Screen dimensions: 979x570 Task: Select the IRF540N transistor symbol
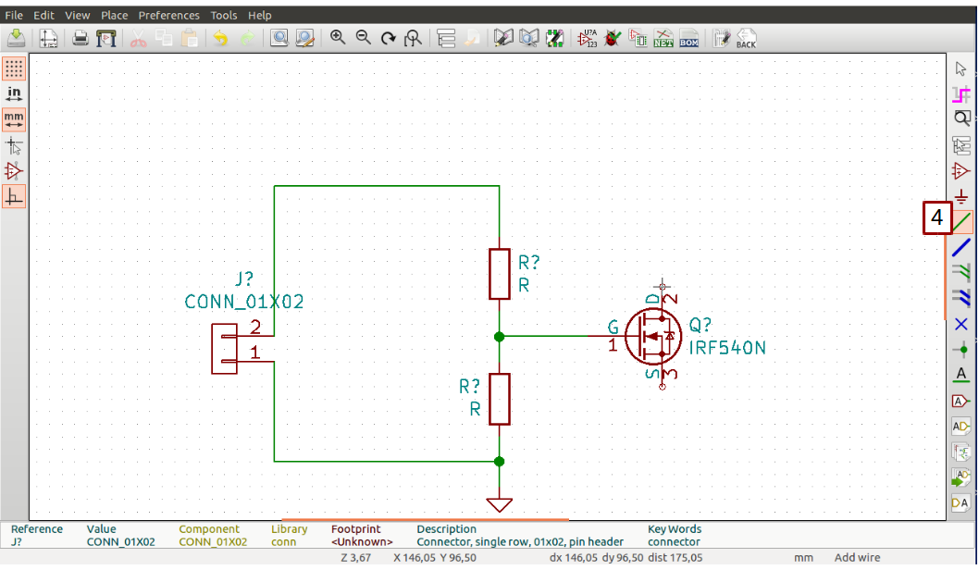point(653,336)
